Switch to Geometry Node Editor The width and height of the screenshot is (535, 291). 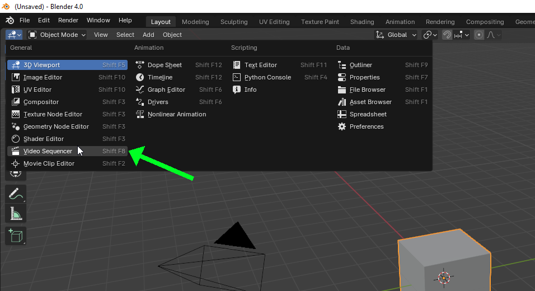(67, 126)
